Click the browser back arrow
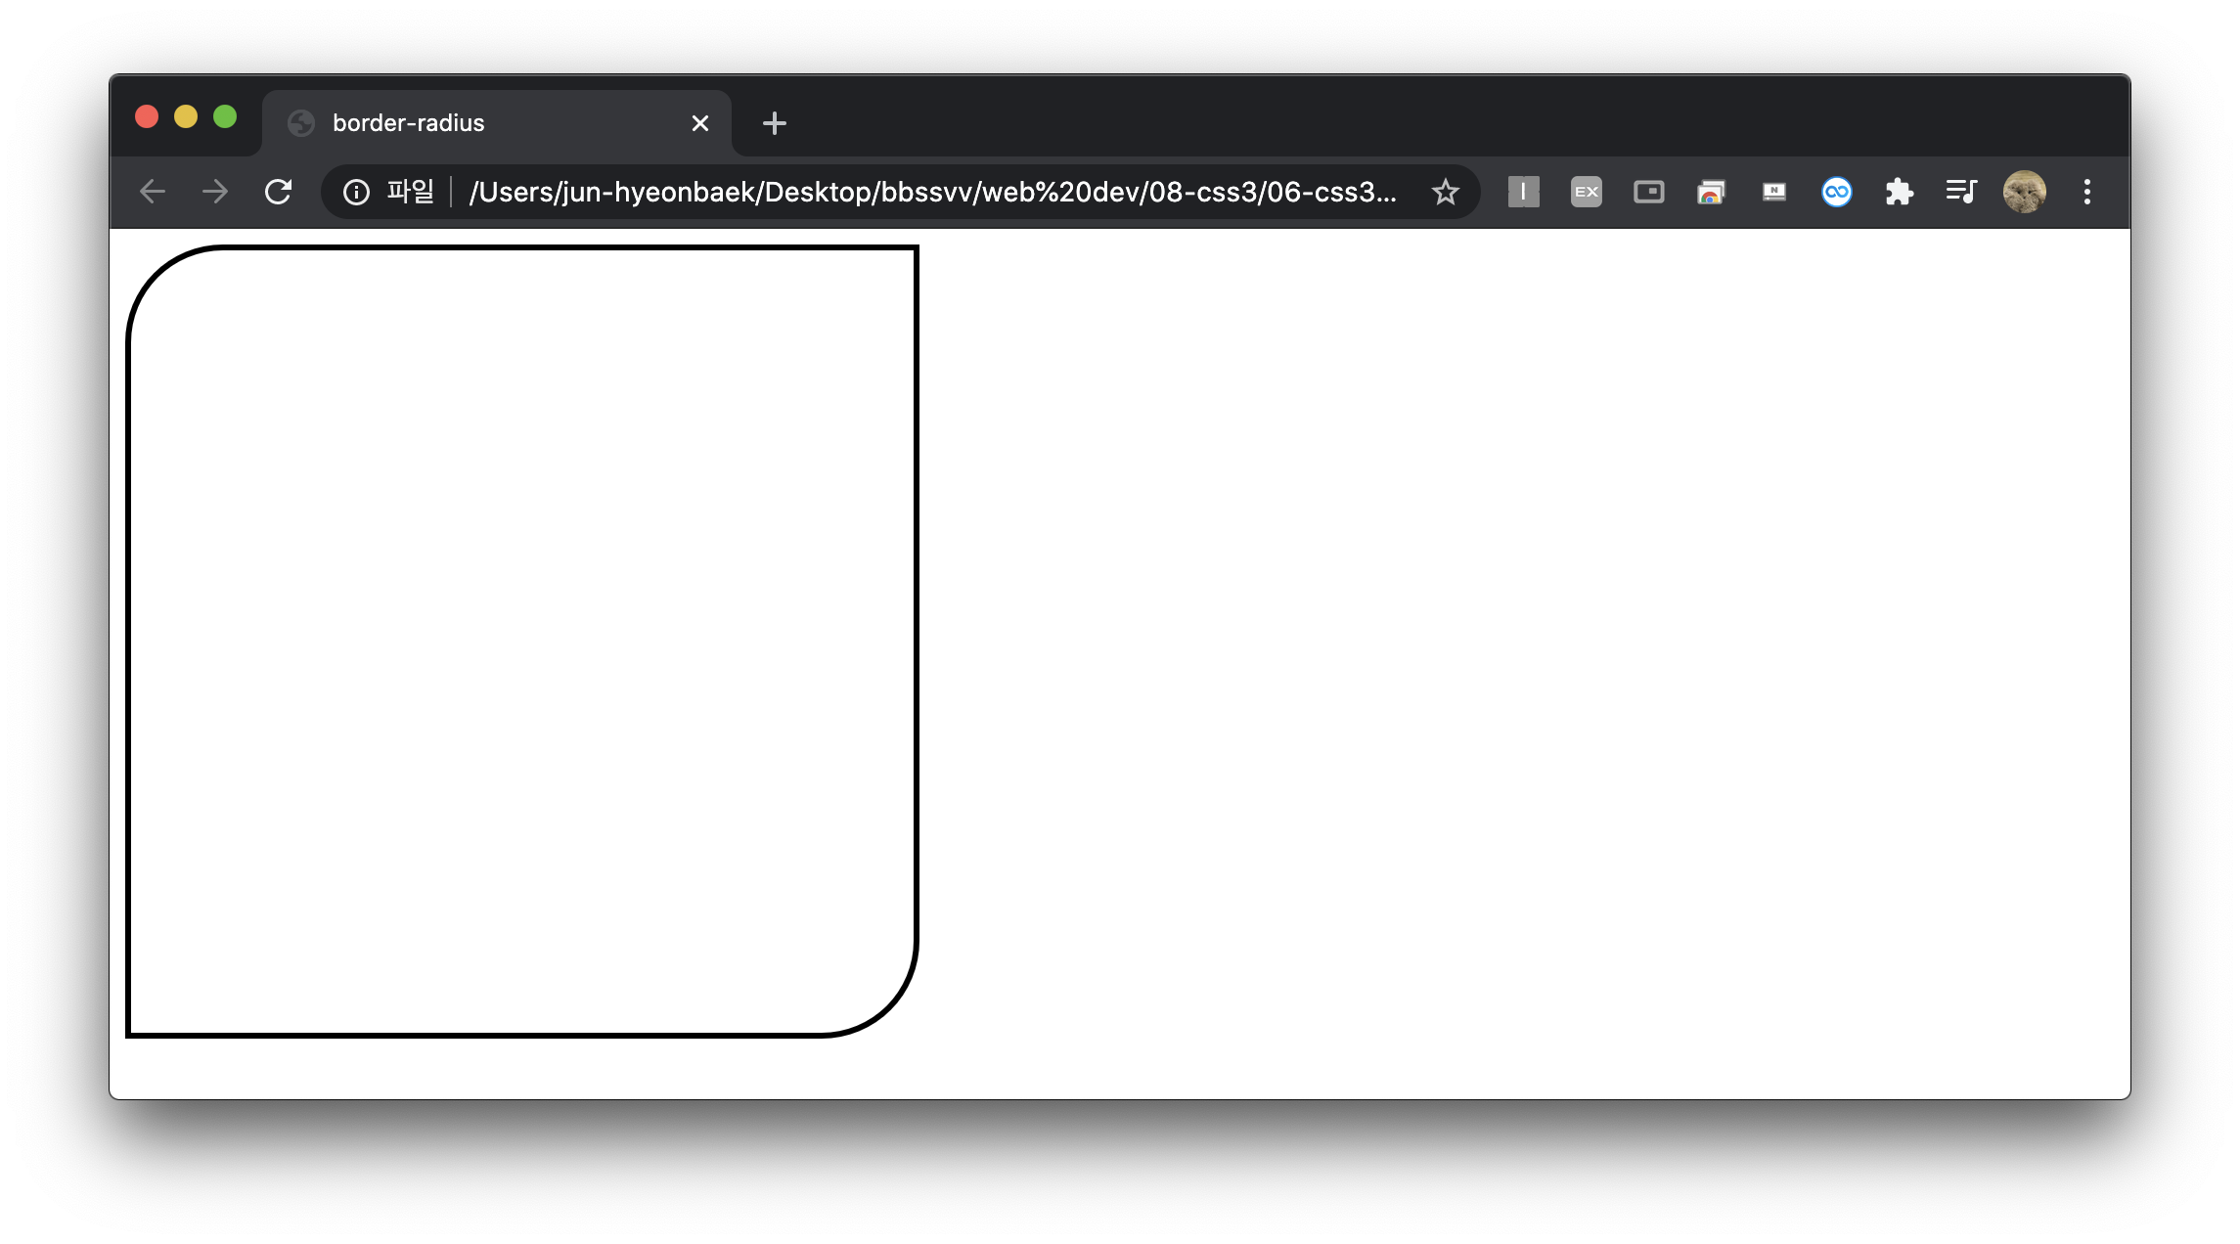 [x=153, y=192]
